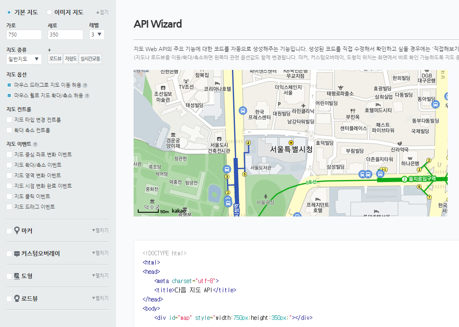The height and width of the screenshot is (327, 459).
Task: Open the 지도 종류 일반지도 dropdown
Action: 24,59
